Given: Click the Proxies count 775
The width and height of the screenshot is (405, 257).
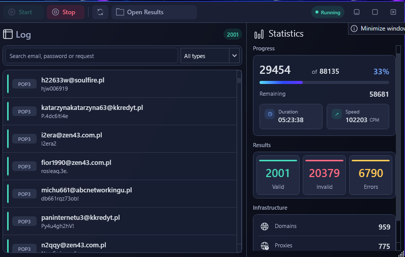Looking at the screenshot, I should pyautogui.click(x=384, y=246).
